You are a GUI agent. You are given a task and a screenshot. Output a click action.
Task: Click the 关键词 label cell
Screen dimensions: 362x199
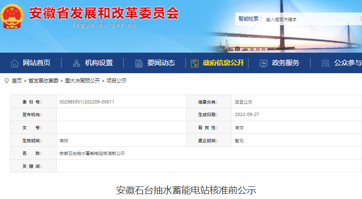click(x=34, y=166)
